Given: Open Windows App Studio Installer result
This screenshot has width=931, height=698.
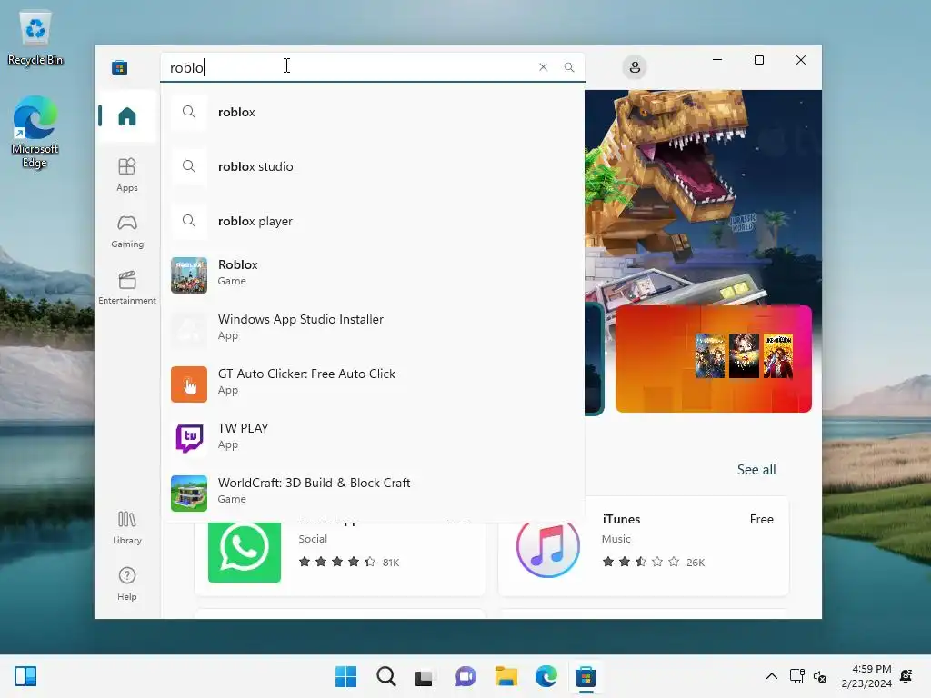Looking at the screenshot, I should pos(373,330).
